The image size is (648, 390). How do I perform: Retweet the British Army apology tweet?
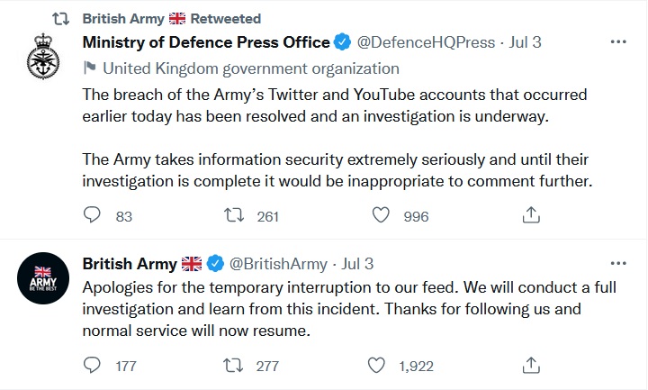pos(232,366)
